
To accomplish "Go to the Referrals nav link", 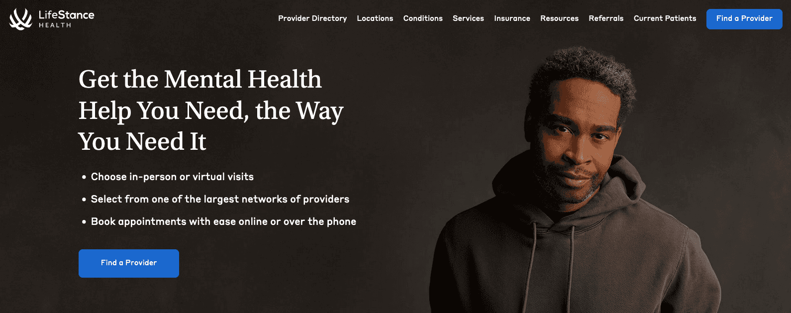I will (606, 18).
